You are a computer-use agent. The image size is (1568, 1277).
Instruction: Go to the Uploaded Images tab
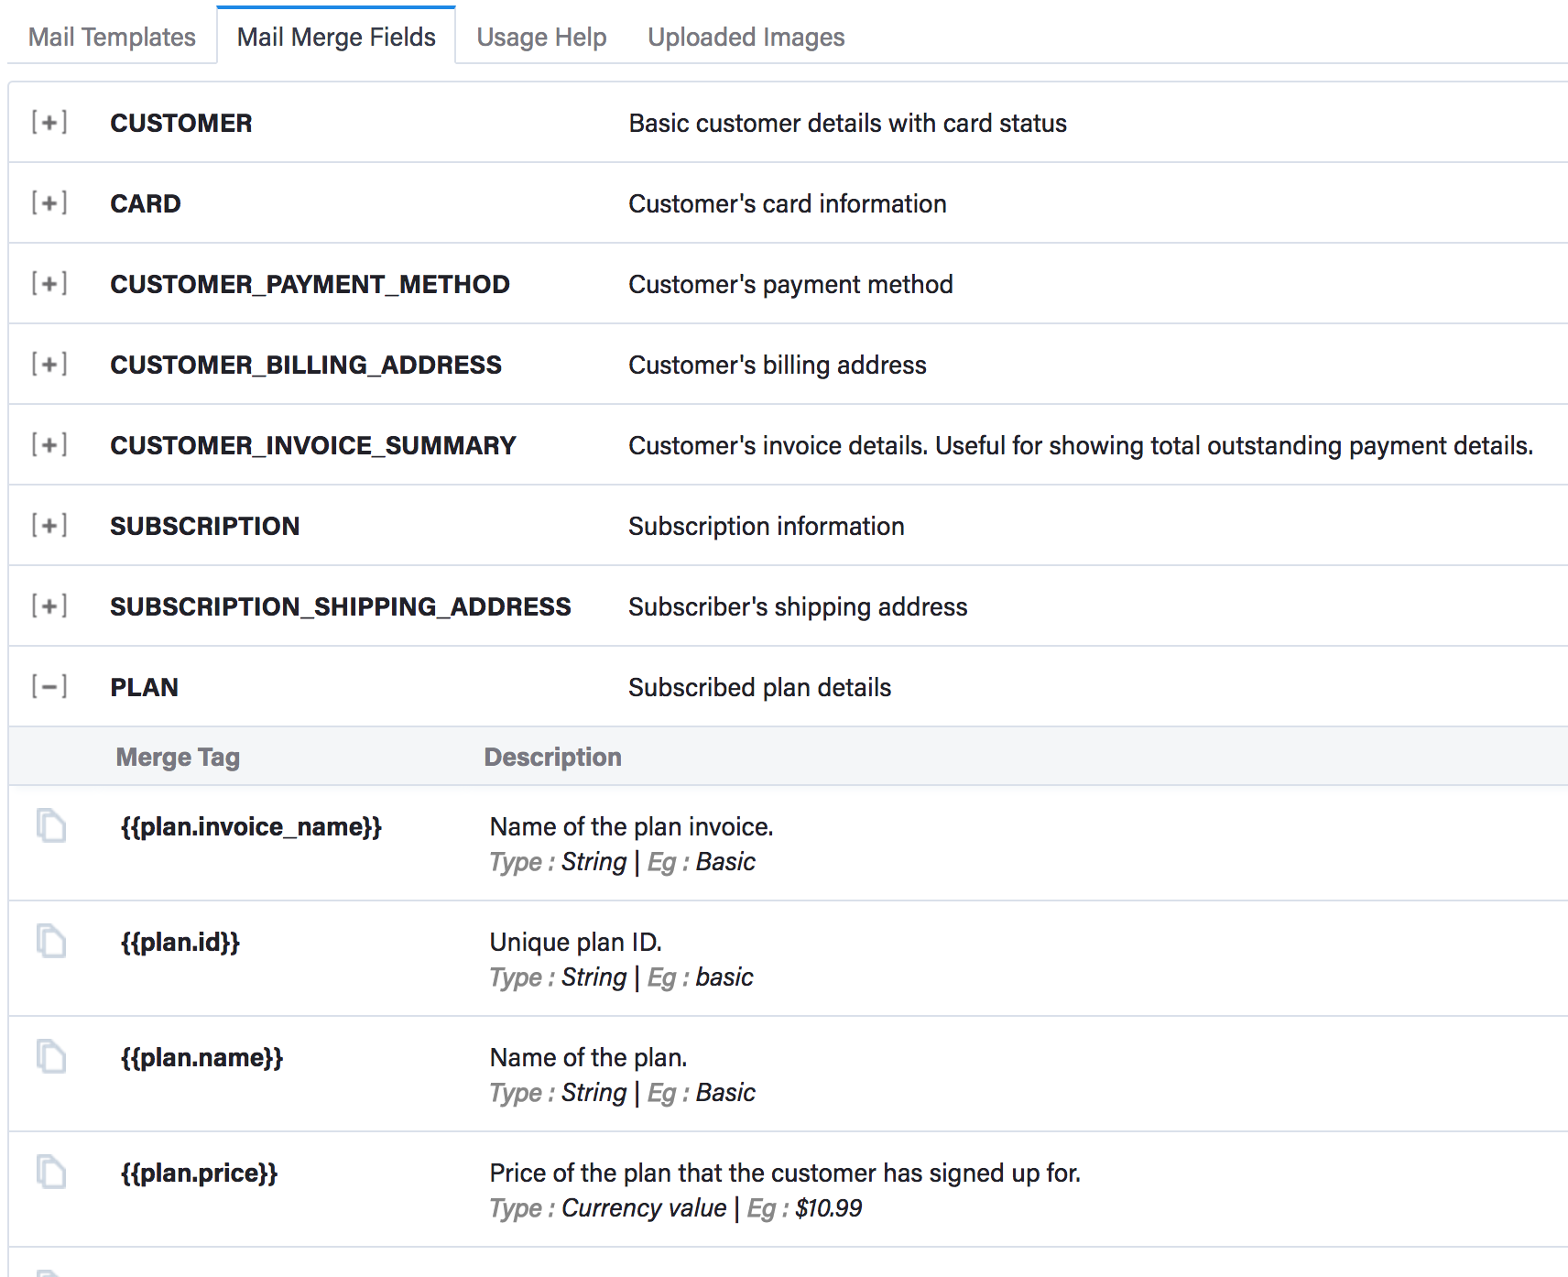[746, 38]
